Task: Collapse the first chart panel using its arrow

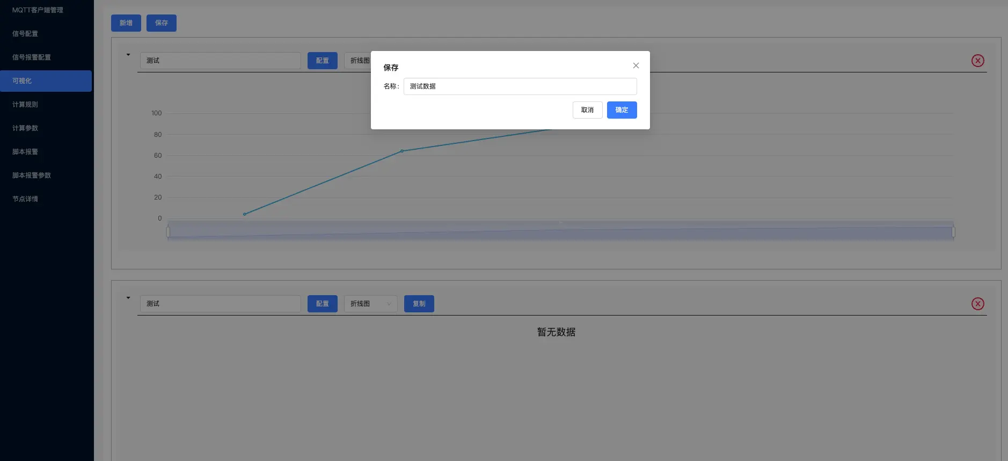Action: pyautogui.click(x=128, y=55)
